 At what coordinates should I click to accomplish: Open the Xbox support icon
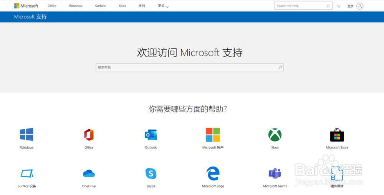coord(275,135)
